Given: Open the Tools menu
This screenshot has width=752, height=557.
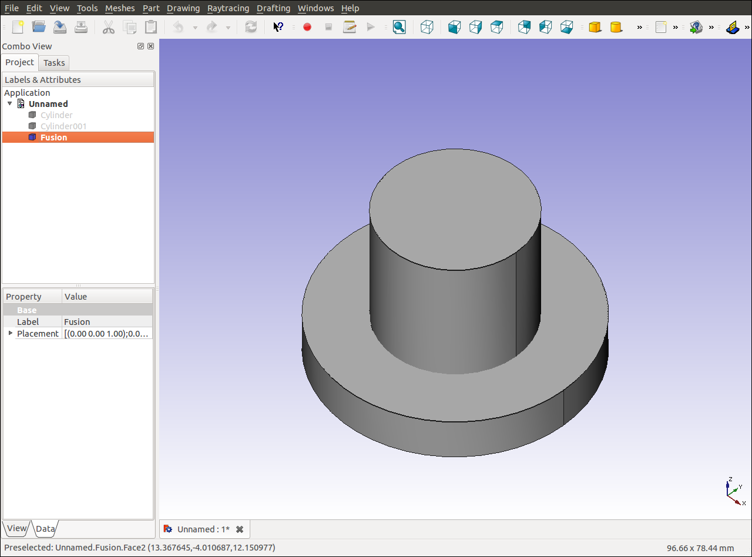Looking at the screenshot, I should coord(88,8).
